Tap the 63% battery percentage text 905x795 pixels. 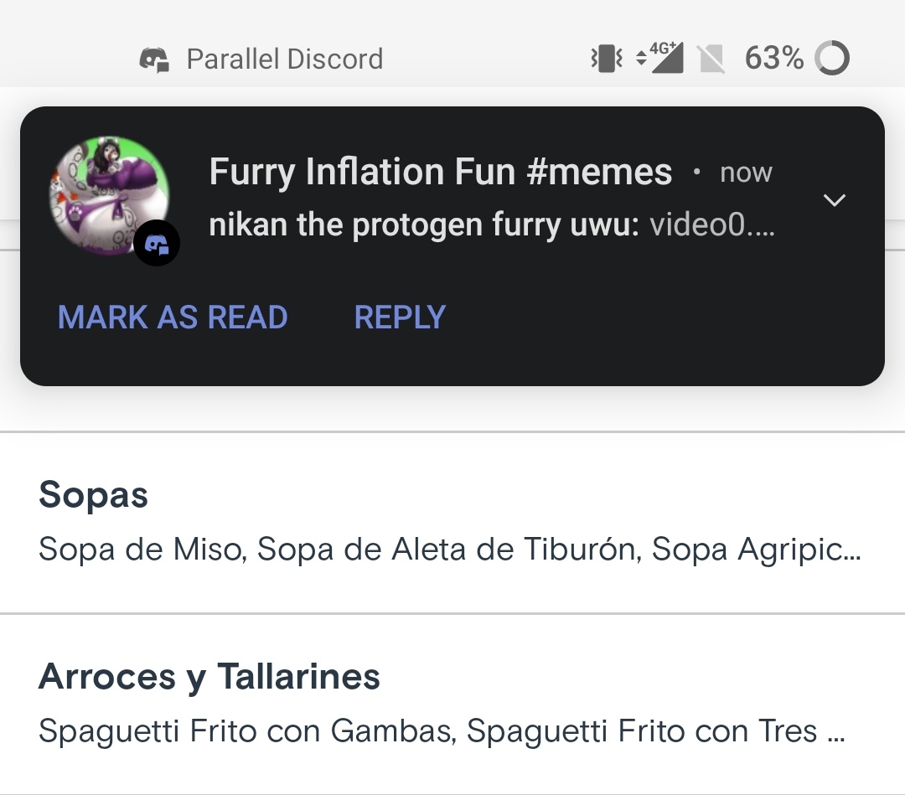coord(773,59)
